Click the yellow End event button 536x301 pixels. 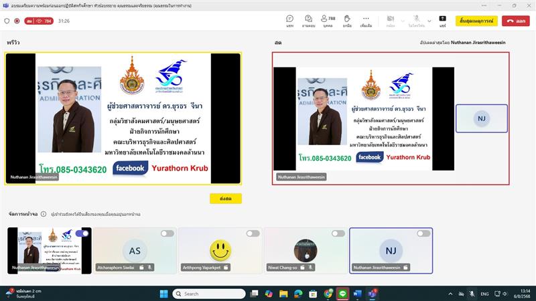pyautogui.click(x=476, y=21)
